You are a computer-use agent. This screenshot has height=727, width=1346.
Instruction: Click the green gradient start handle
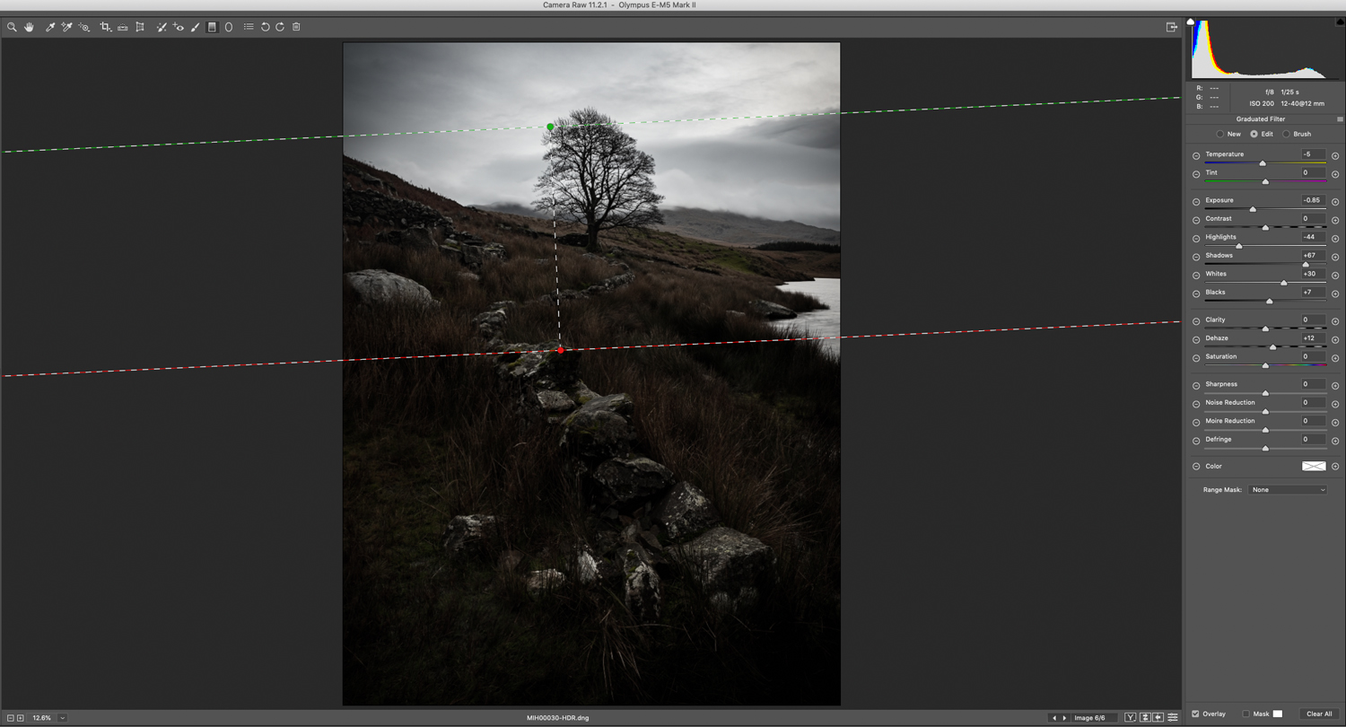coord(550,127)
